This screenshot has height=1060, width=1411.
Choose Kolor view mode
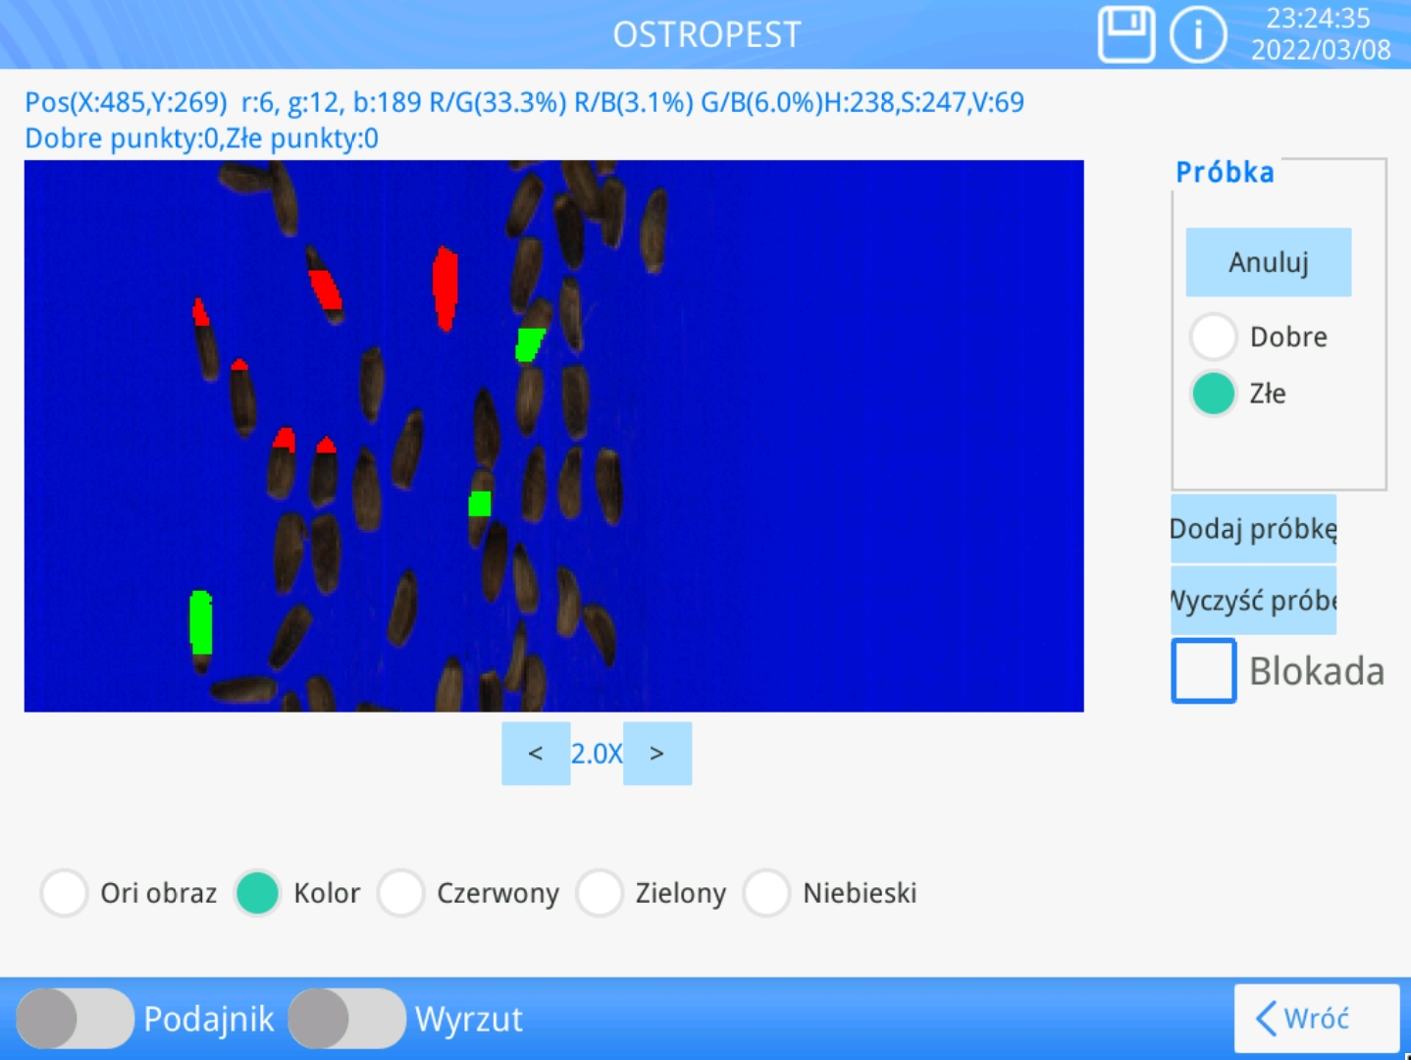[257, 893]
